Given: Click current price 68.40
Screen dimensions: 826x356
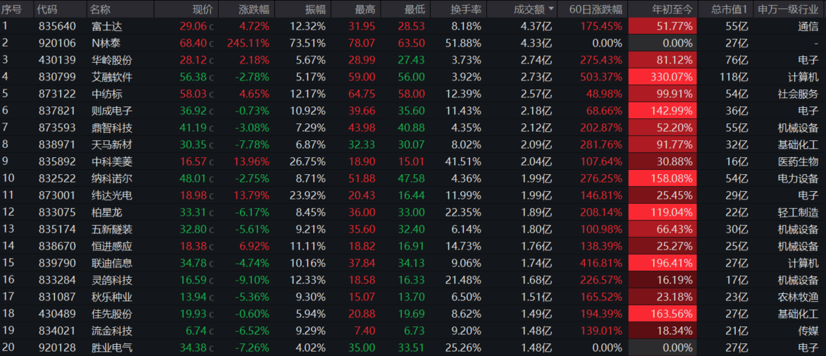Looking at the screenshot, I should tap(193, 43).
